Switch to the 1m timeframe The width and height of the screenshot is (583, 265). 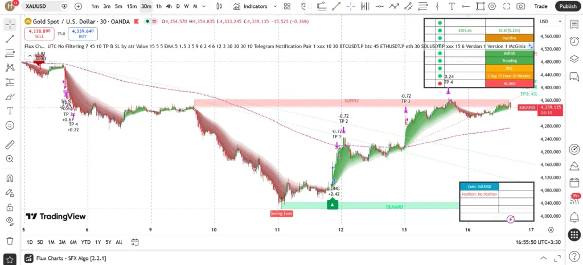tap(95, 6)
